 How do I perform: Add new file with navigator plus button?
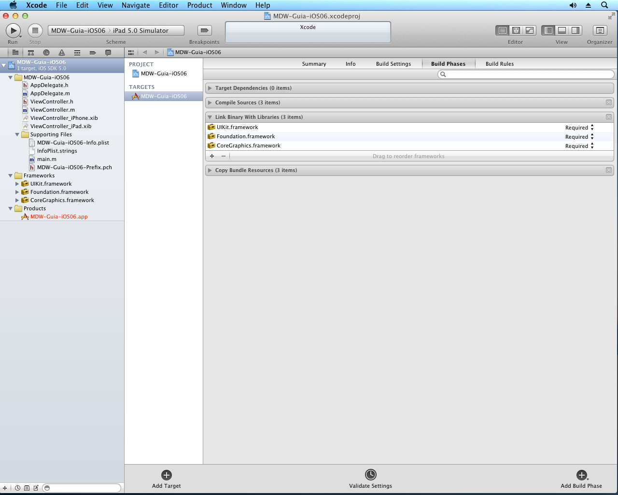point(5,488)
